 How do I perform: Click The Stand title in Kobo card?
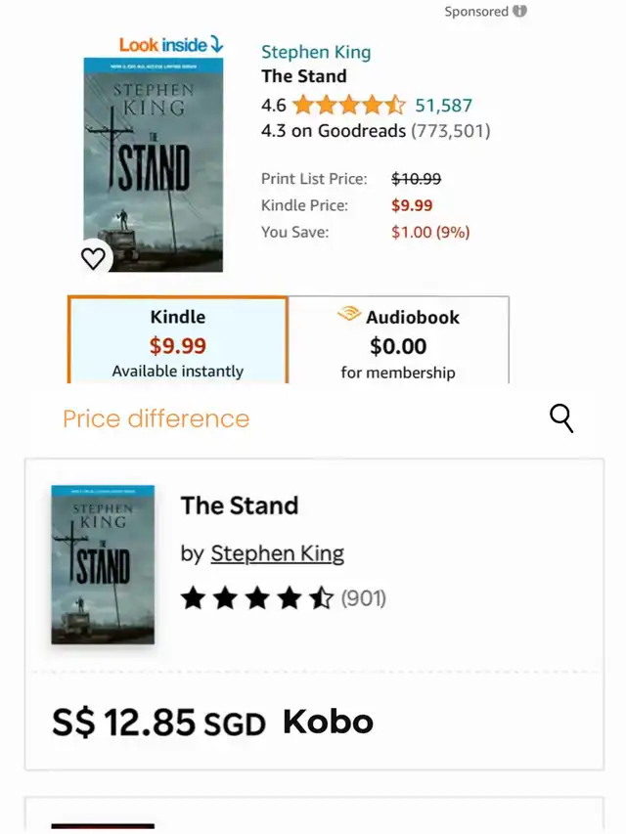(x=240, y=505)
